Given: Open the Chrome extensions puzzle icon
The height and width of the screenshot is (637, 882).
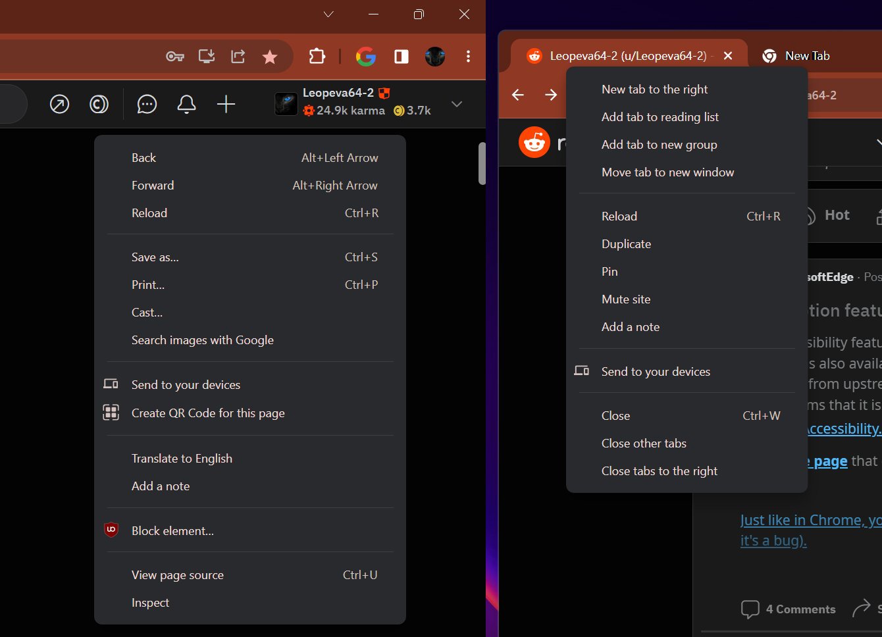Looking at the screenshot, I should 317,57.
